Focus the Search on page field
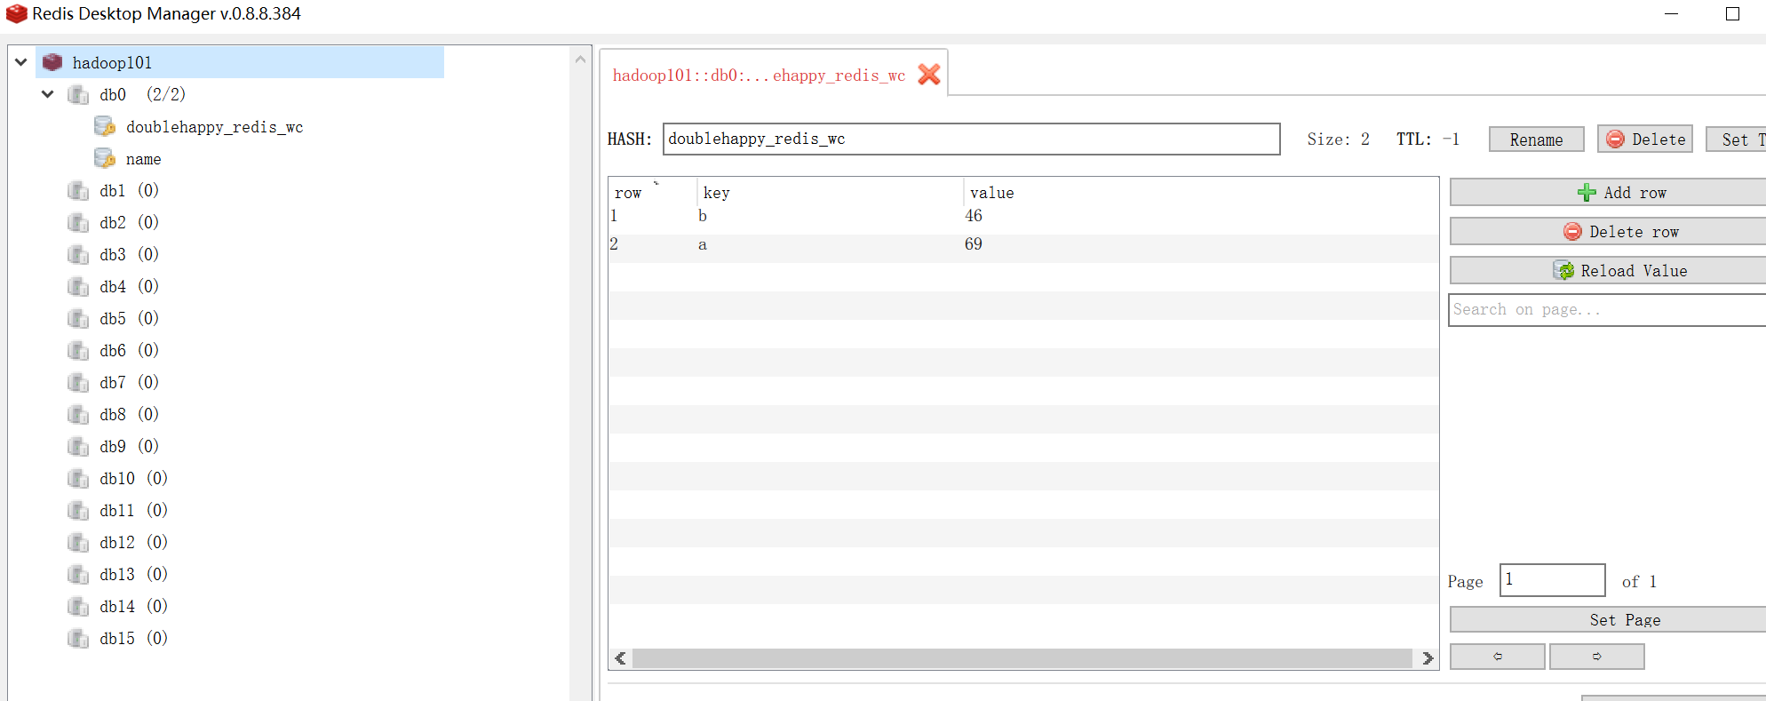Image resolution: width=1766 pixels, height=701 pixels. [x=1607, y=310]
